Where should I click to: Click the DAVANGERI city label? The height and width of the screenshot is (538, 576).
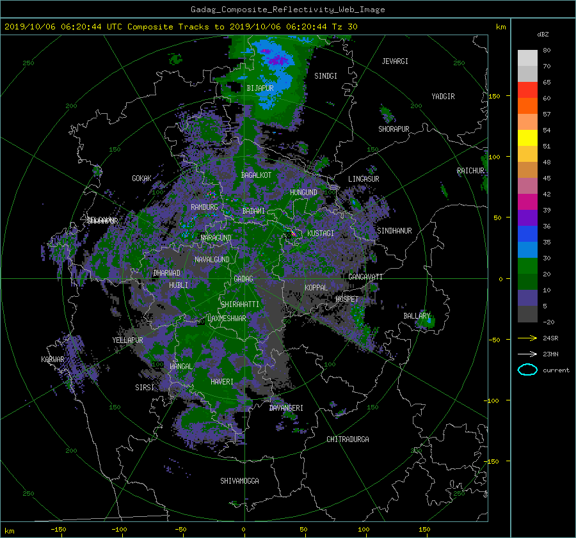point(286,408)
